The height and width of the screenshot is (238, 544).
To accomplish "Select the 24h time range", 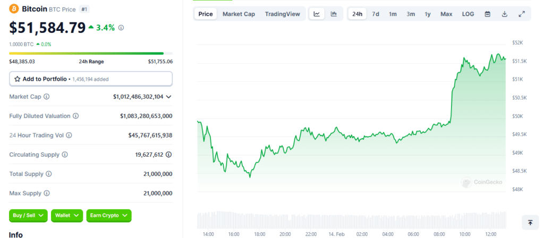I will (358, 14).
